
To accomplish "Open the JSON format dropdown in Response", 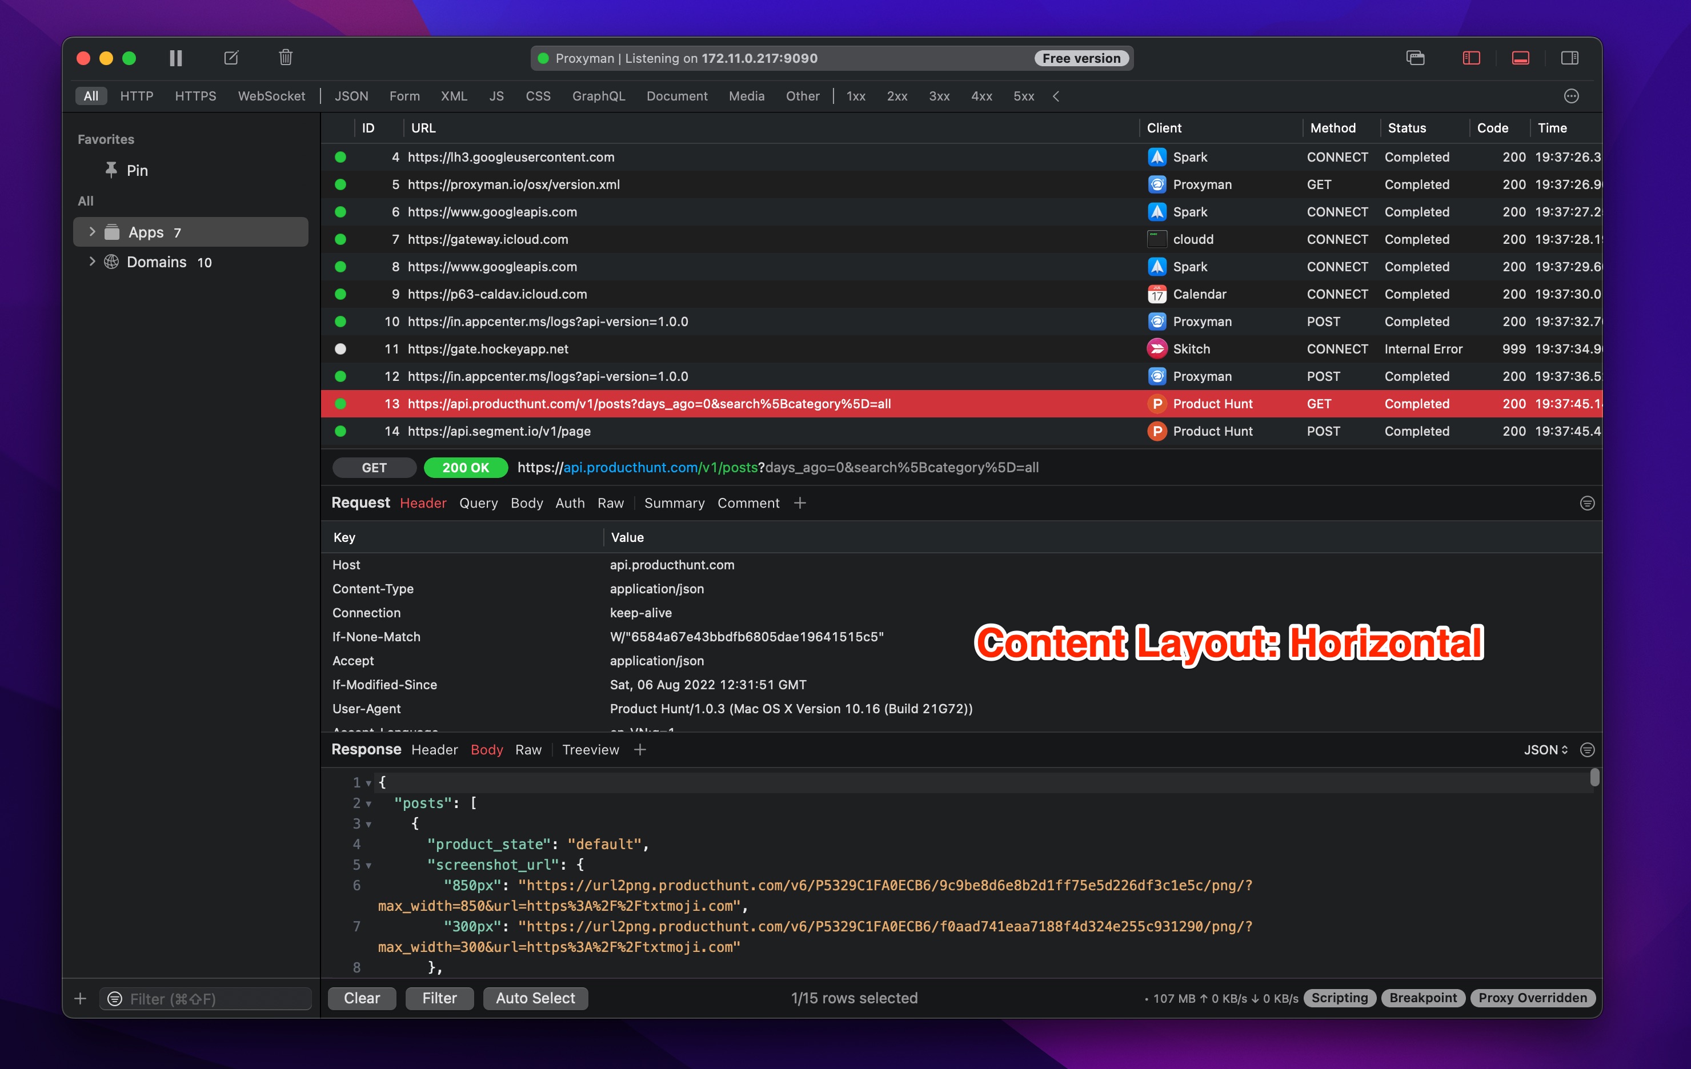I will tap(1545, 750).
